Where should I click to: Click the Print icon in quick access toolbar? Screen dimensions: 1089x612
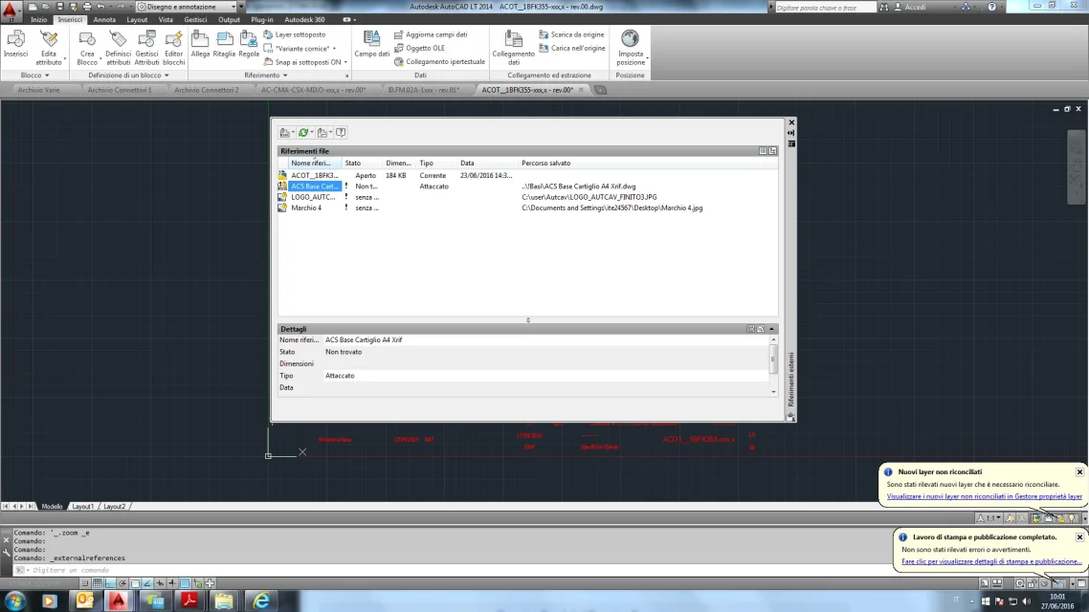point(87,7)
